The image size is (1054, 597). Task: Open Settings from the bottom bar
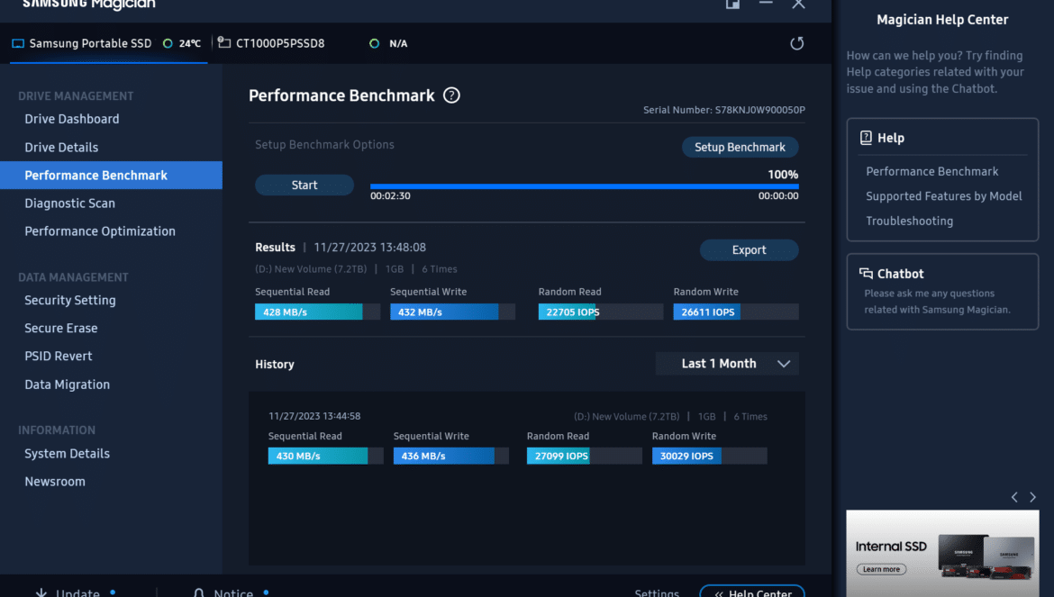coord(657,593)
